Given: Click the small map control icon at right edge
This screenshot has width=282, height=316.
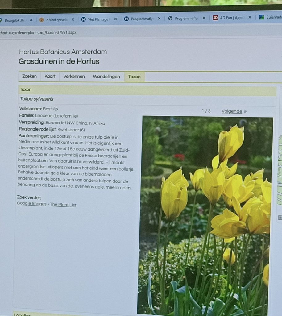Looking at the screenshot, I should pyautogui.click(x=280, y=217).
